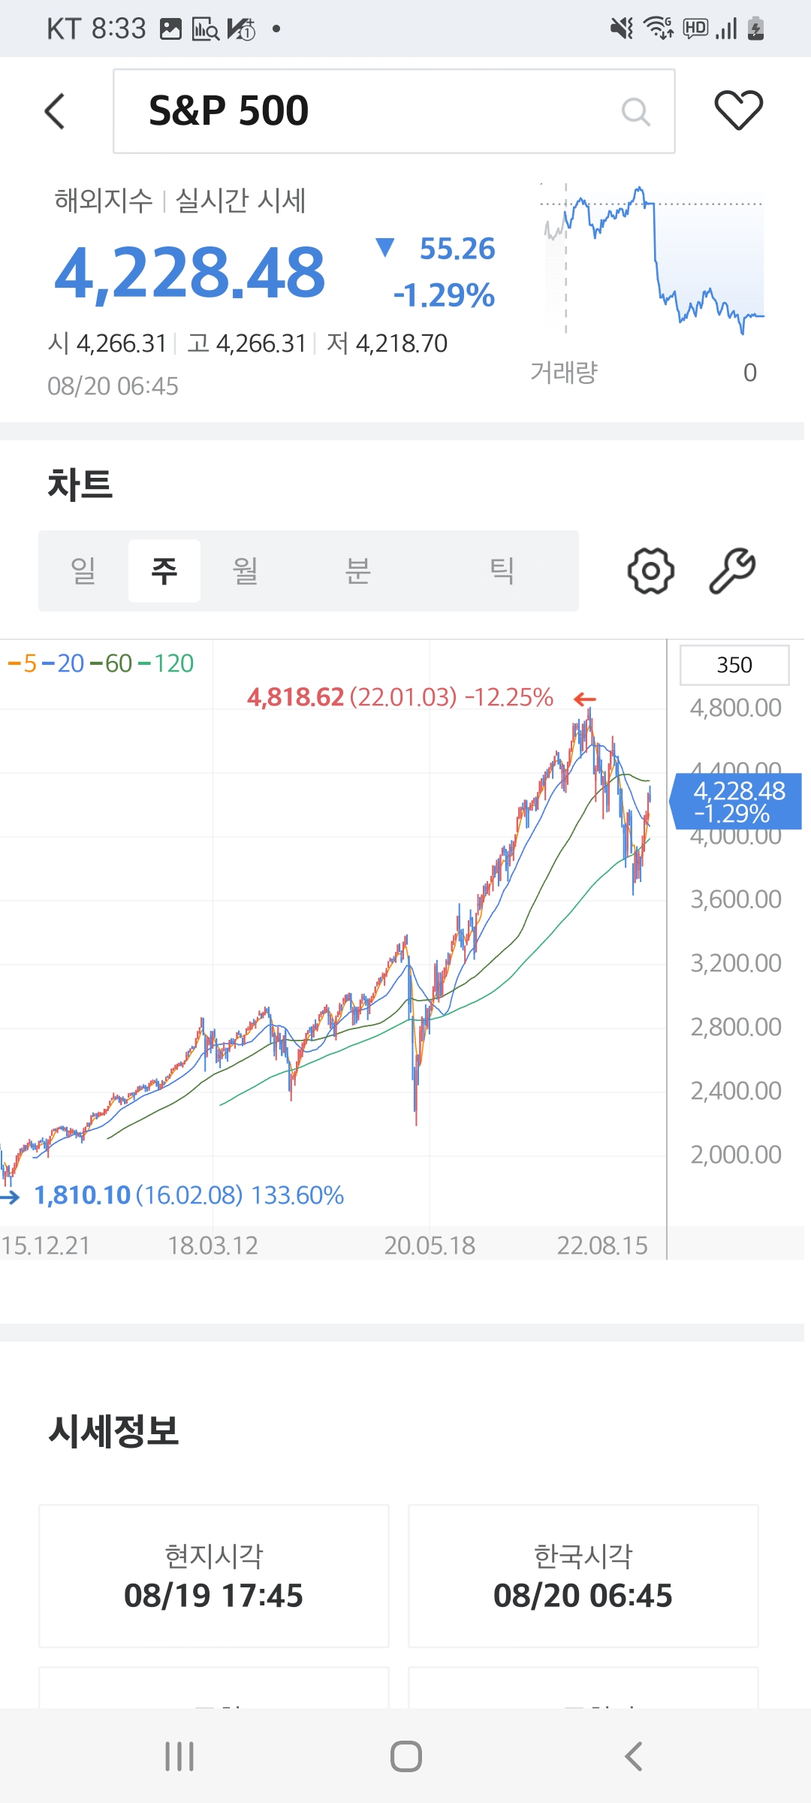Tap the 18.03.12 date axis label
This screenshot has width=811, height=1803.
coord(213,1246)
